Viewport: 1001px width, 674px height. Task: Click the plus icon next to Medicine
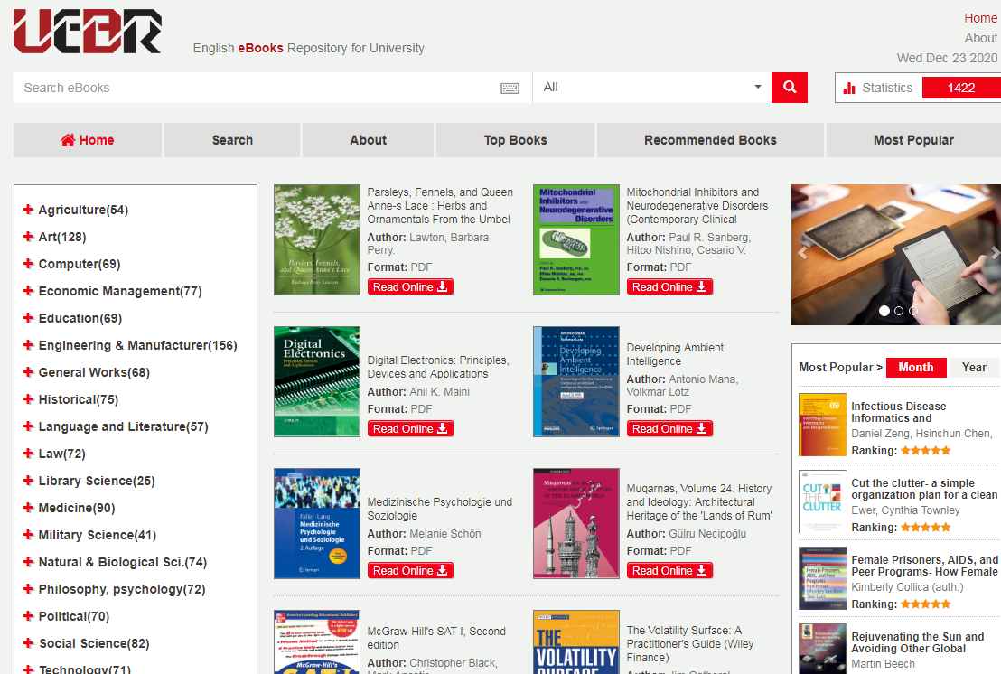[28, 508]
